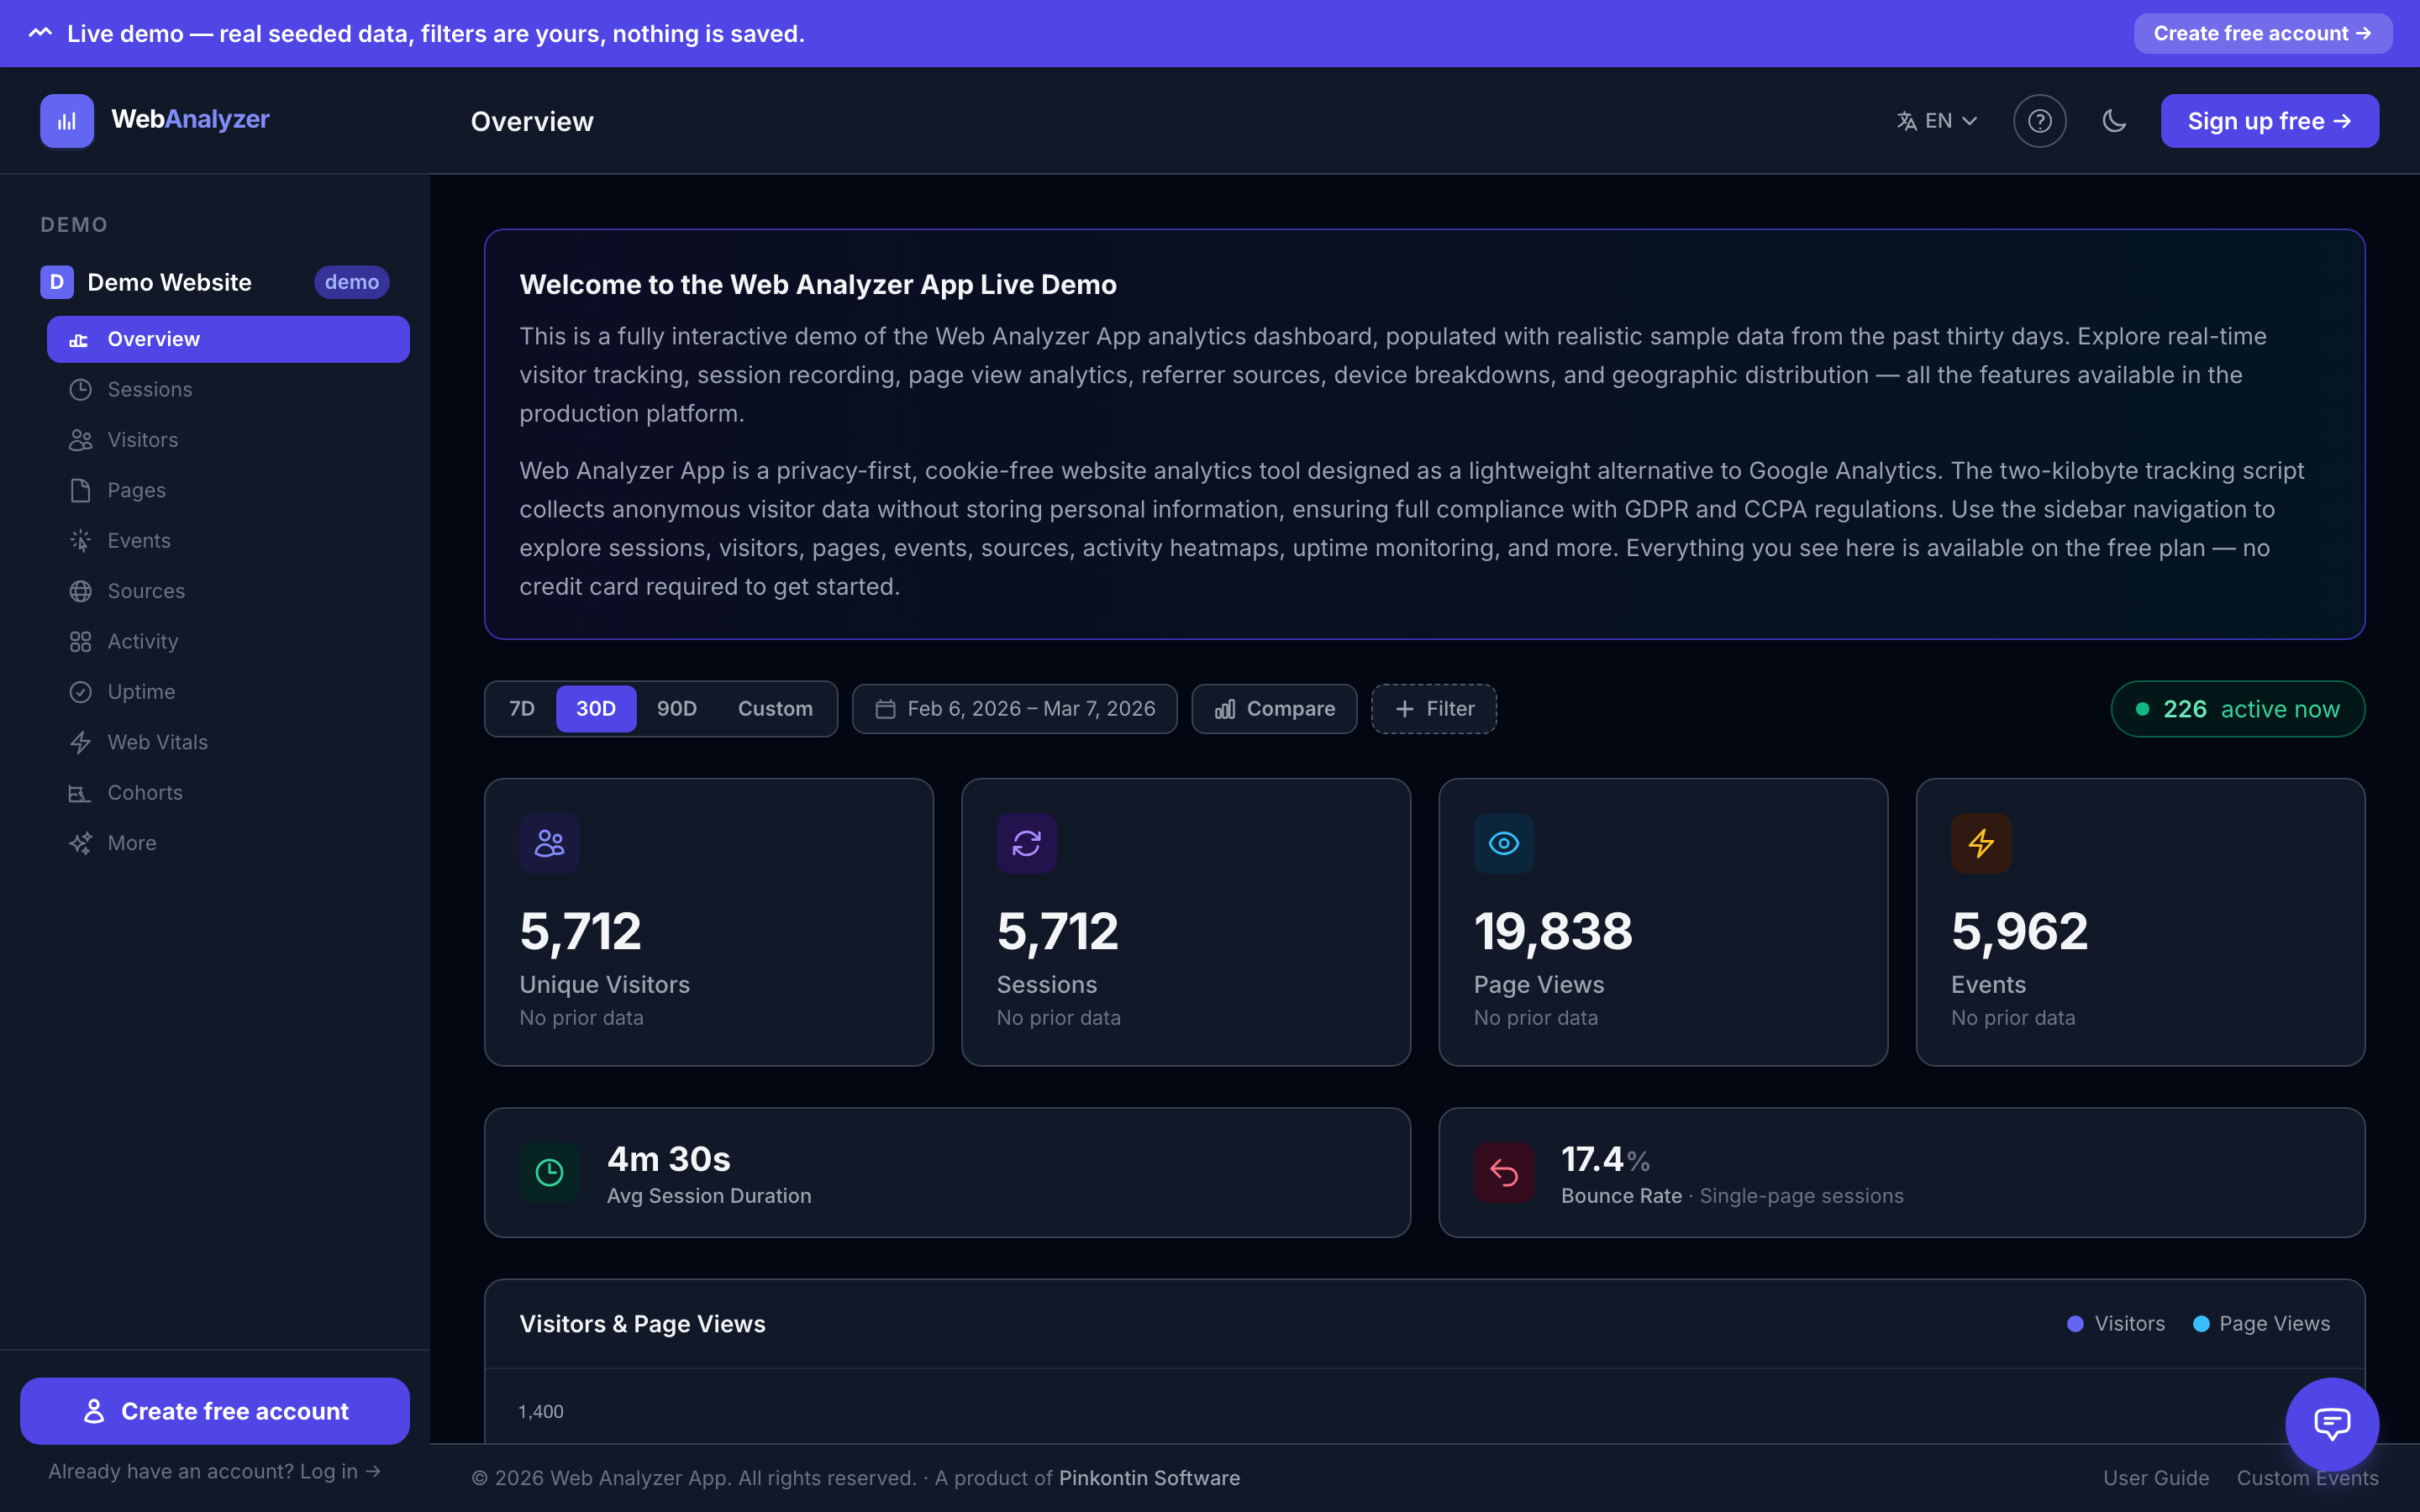The height and width of the screenshot is (1512, 2420).
Task: Open Sessions in the sidebar
Action: [149, 389]
